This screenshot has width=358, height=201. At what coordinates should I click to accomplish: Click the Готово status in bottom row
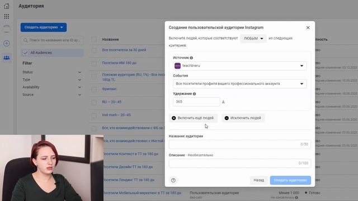click(314, 193)
